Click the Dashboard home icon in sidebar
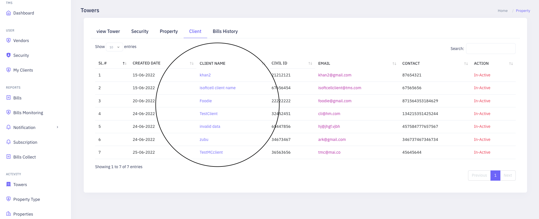 click(9, 13)
